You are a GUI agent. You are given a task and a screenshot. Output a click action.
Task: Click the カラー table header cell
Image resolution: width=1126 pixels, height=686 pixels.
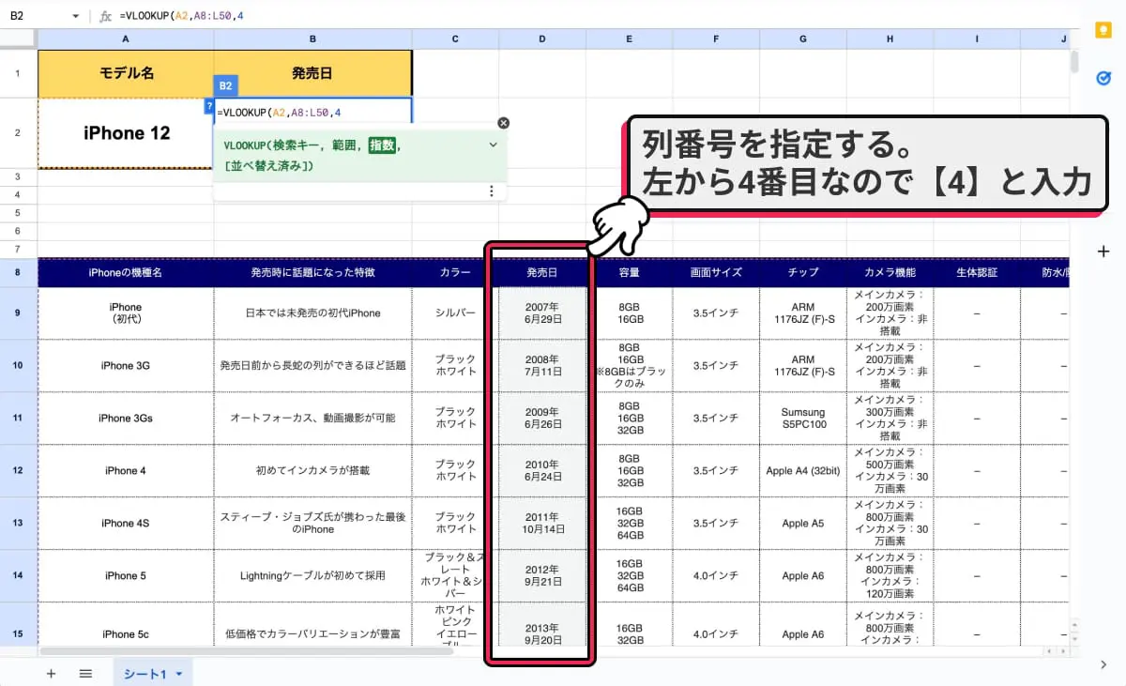coord(455,272)
